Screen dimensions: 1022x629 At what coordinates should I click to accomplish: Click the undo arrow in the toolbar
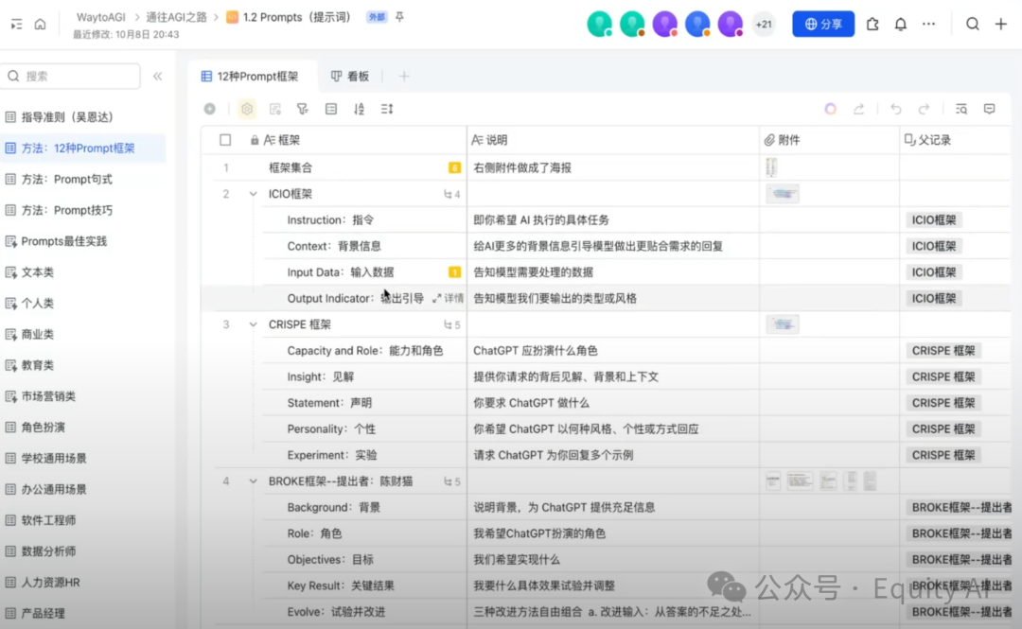[x=896, y=109]
